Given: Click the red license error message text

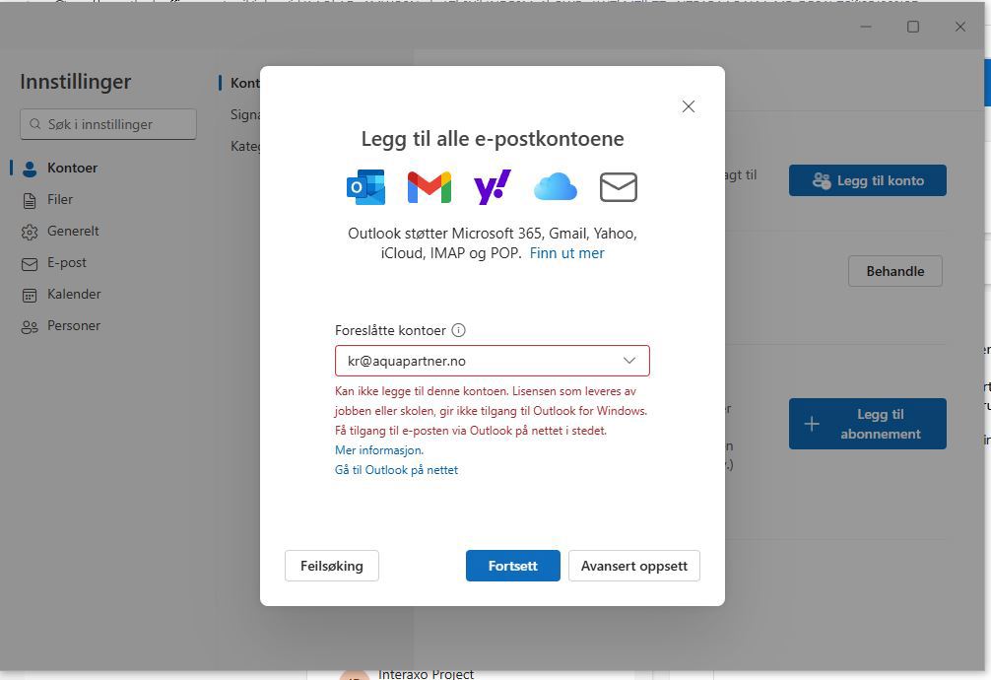Looking at the screenshot, I should click(492, 411).
